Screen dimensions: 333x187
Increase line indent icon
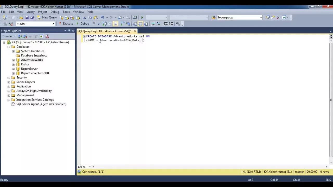click(171, 24)
